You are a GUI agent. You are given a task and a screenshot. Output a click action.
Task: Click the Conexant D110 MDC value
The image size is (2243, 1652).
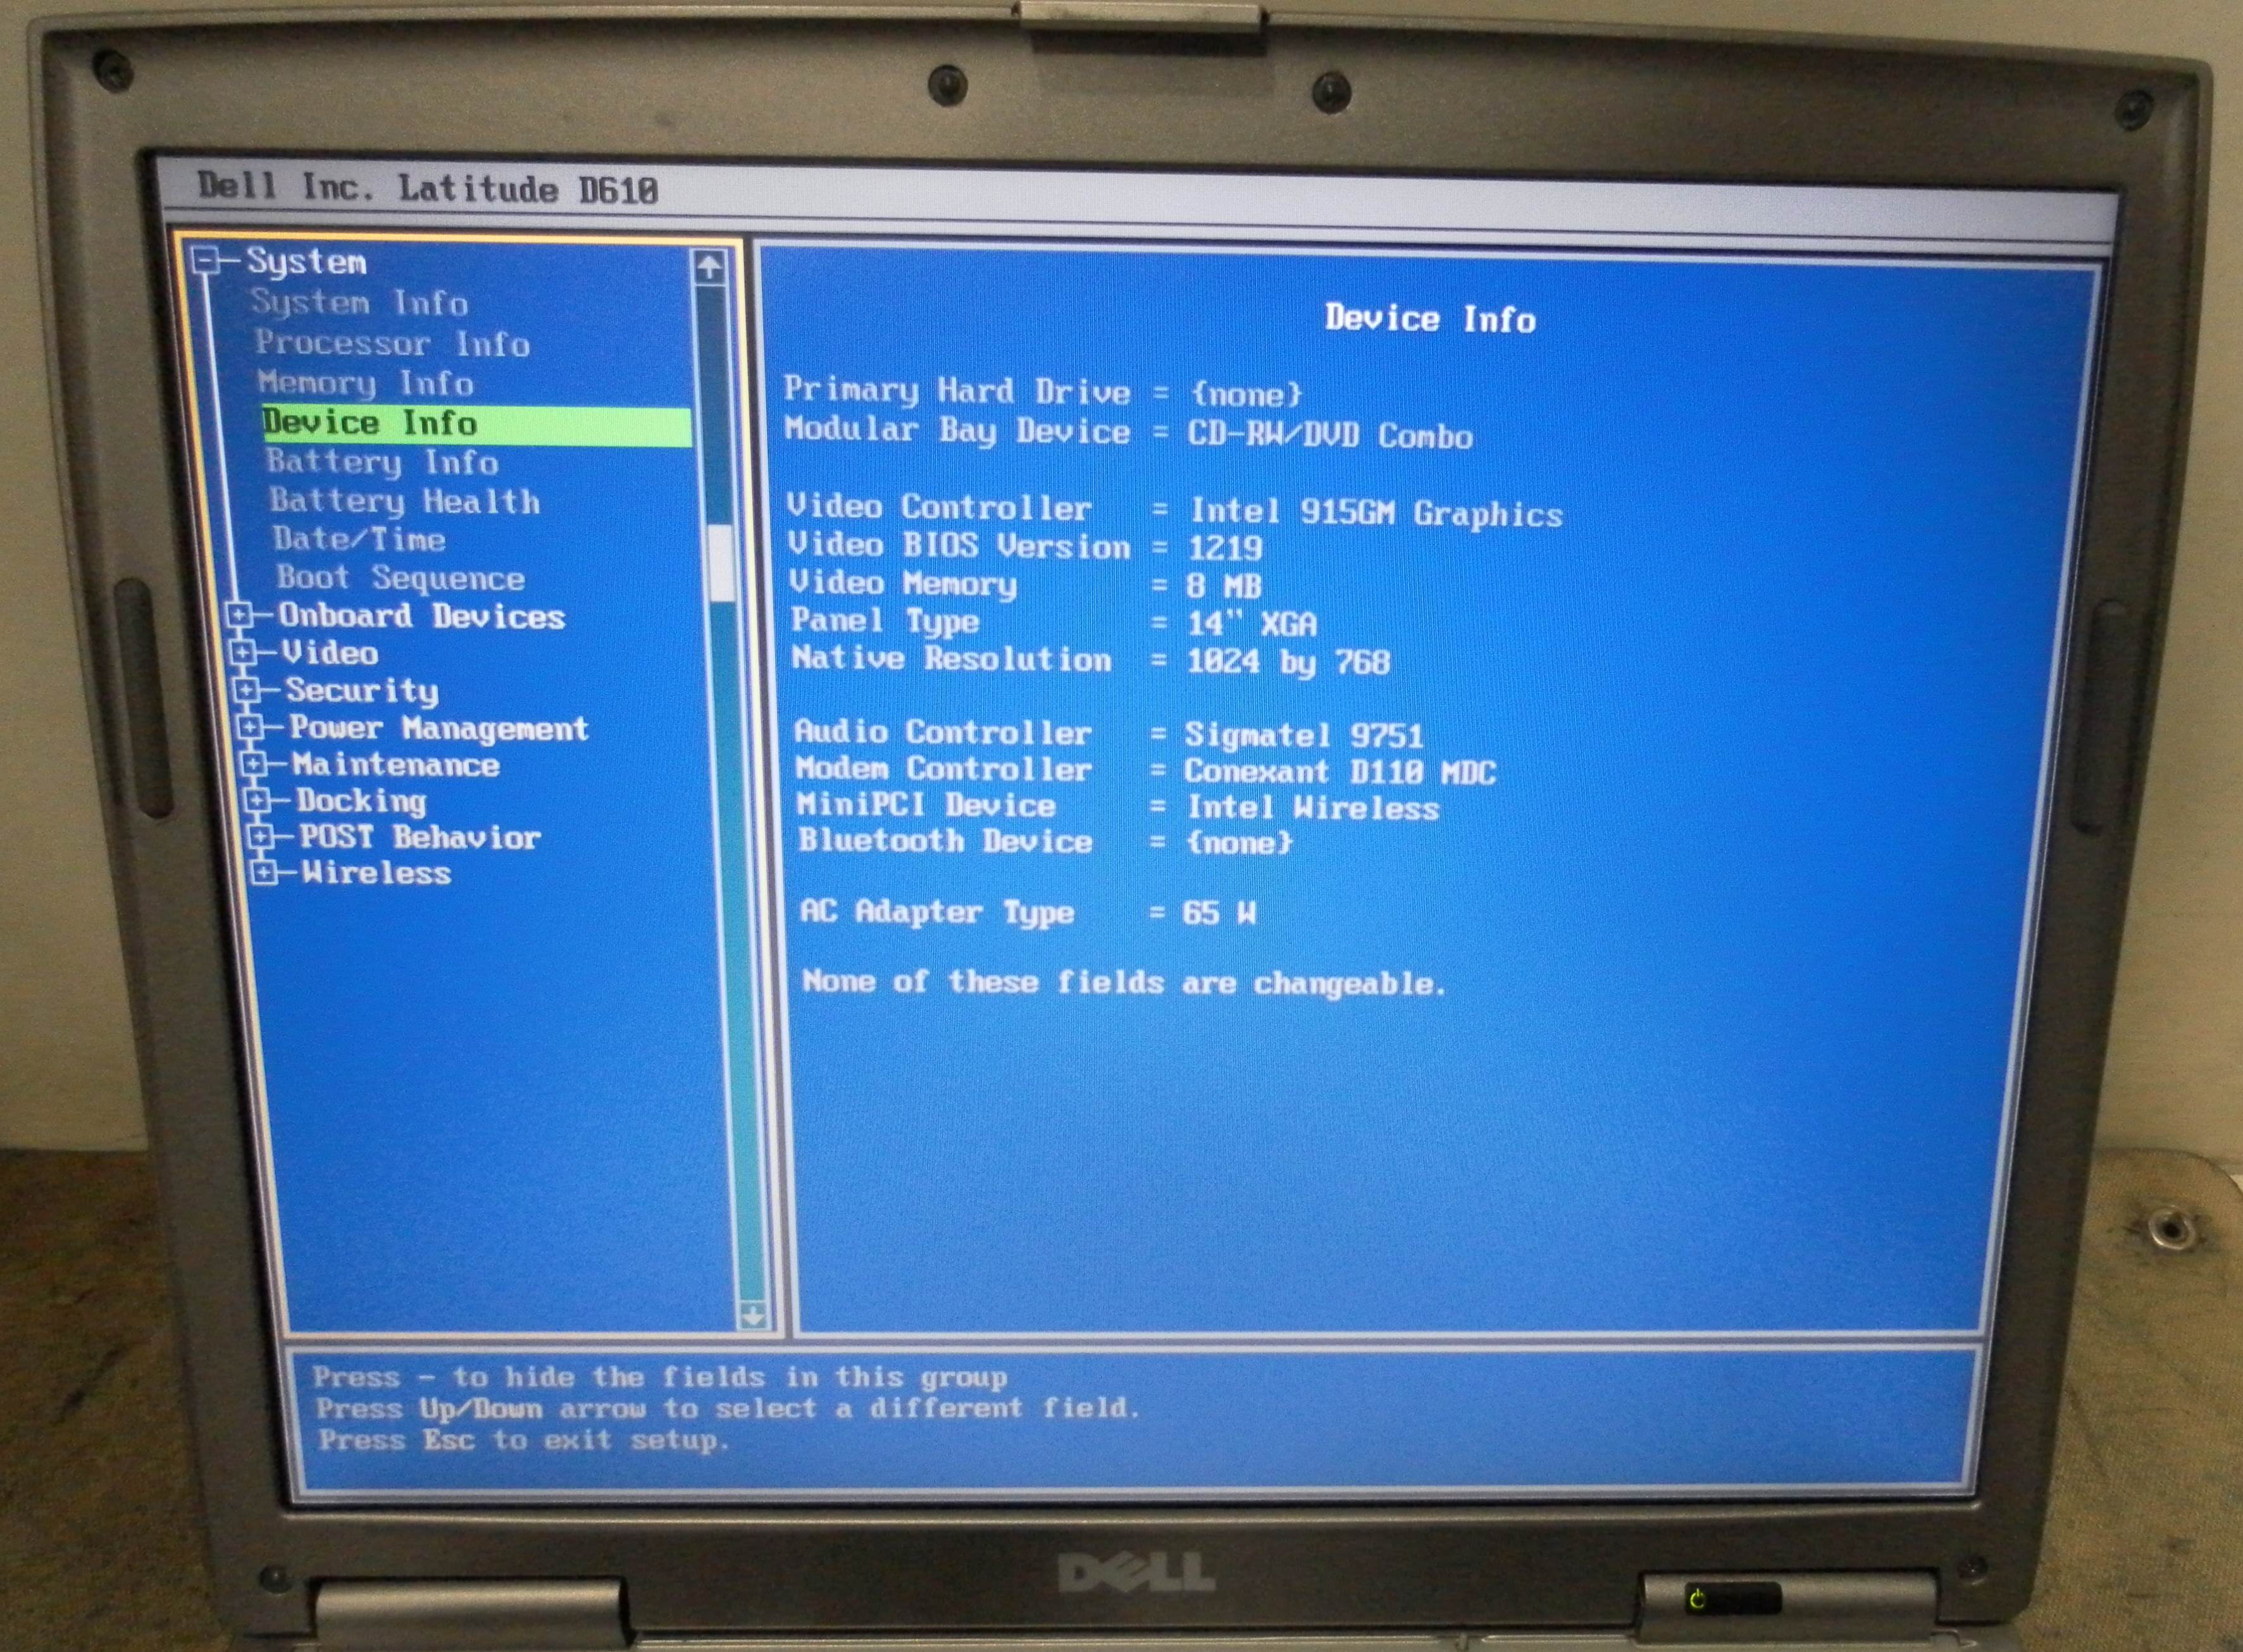[1340, 772]
